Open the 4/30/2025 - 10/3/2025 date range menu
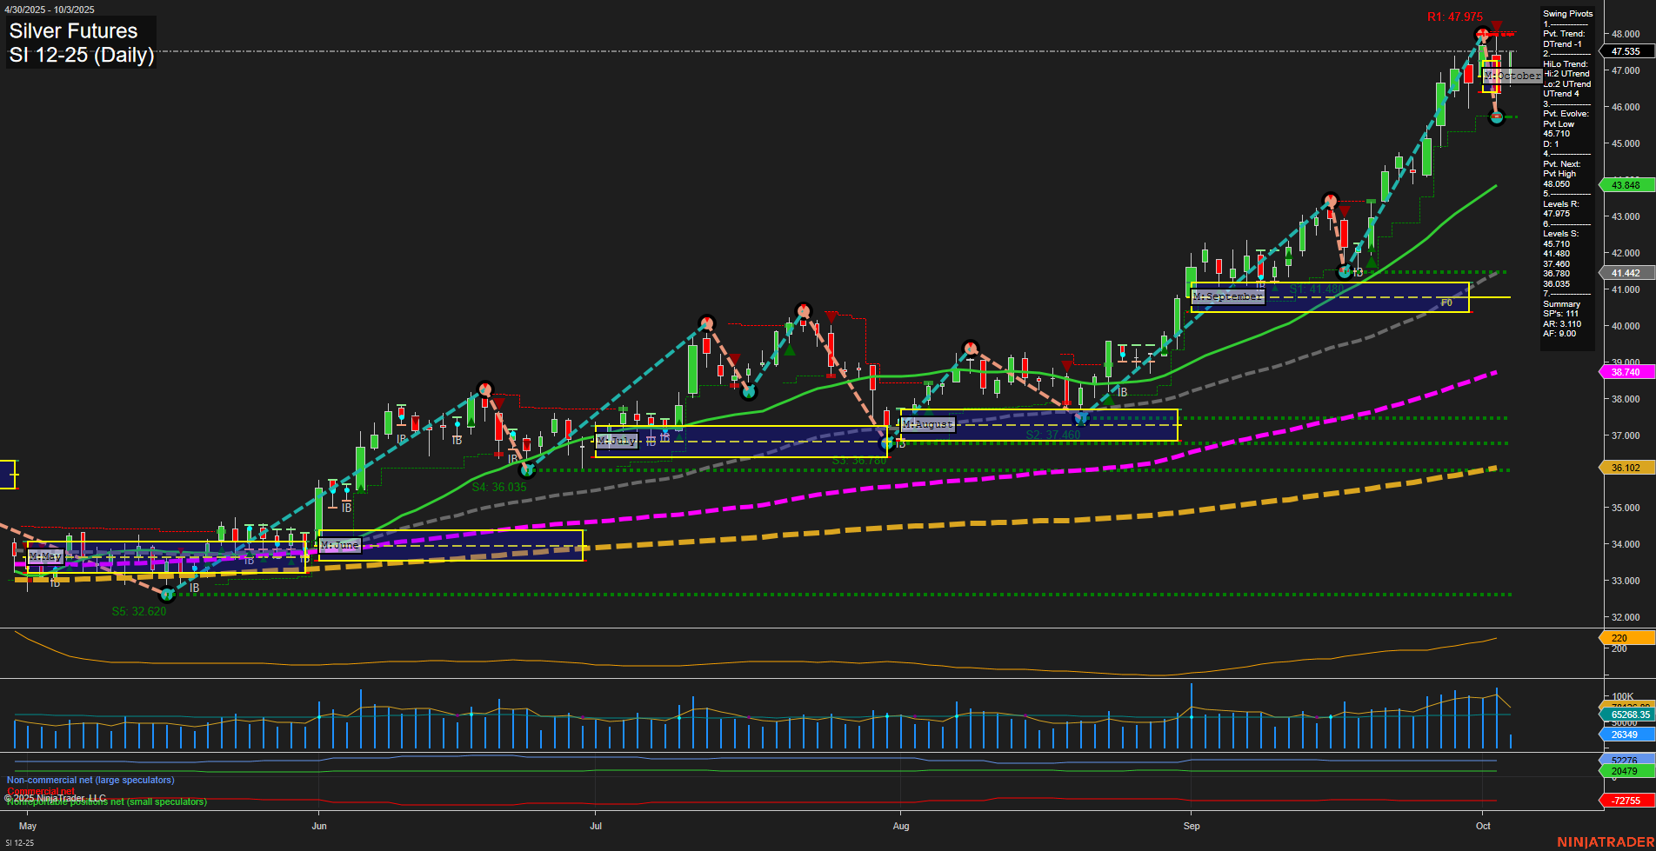Viewport: 1656px width, 851px height. coord(48,10)
